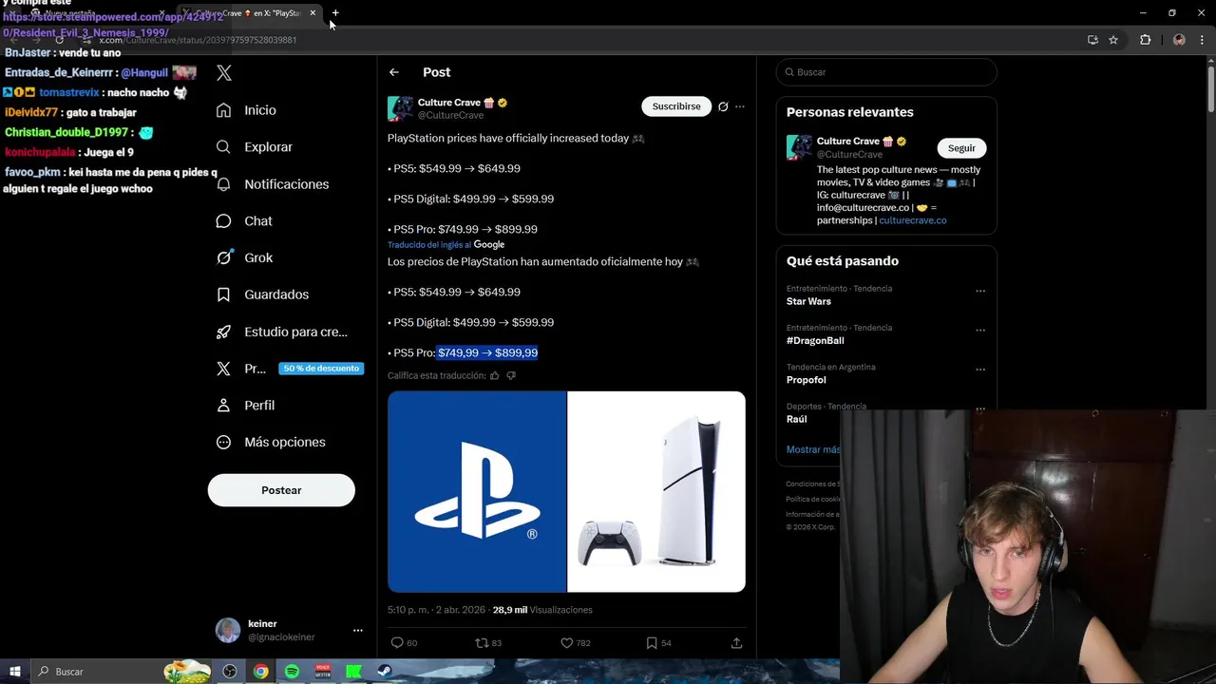This screenshot has height=684, width=1216.
Task: Bookmark this page with star icon
Action: pos(1113,40)
